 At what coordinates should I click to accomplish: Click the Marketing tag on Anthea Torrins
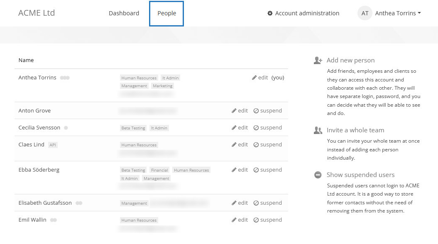[162, 86]
